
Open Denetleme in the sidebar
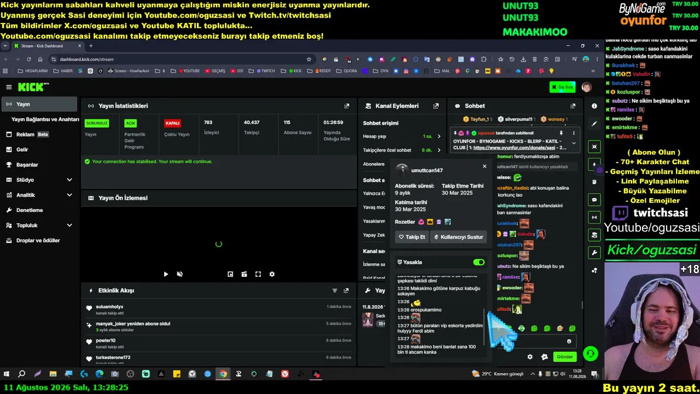tap(39, 210)
